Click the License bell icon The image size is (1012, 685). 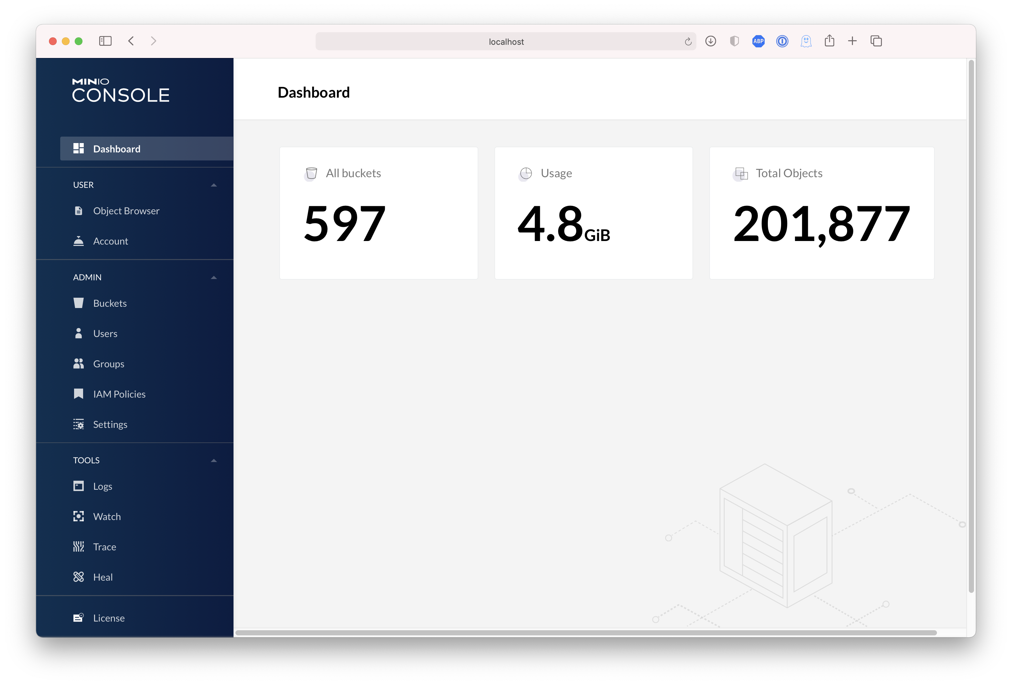pos(79,618)
